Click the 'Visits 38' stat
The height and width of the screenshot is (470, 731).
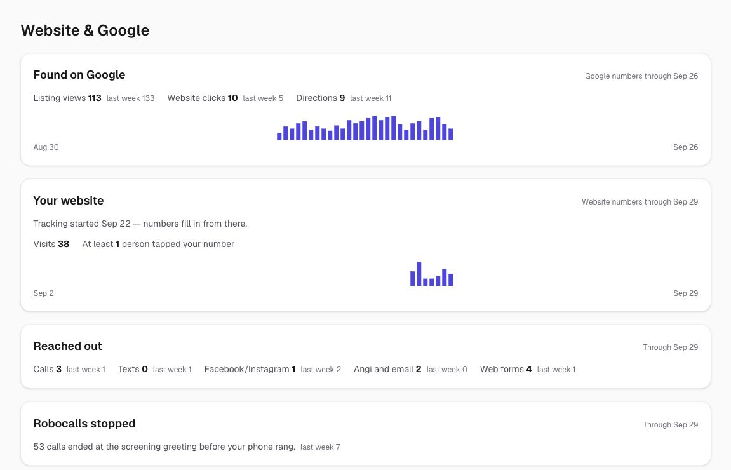51,244
